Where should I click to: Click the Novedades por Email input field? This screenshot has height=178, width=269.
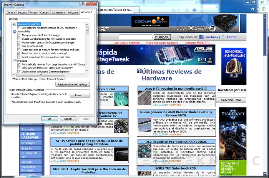tap(232, 95)
